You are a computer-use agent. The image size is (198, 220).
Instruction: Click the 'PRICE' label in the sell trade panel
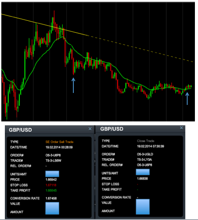pyautogui.click(x=15, y=180)
